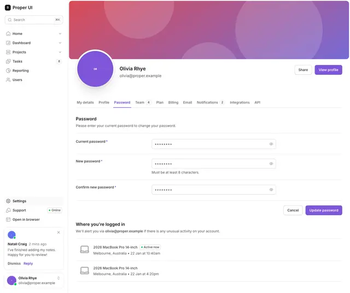
Task: Close the Natali Craig notification card
Action: [59, 232]
